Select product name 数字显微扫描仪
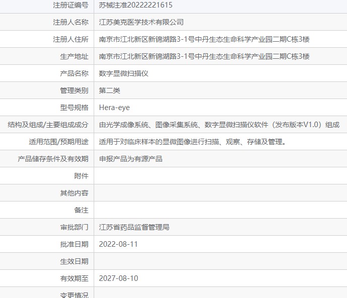Image resolution: width=347 pixels, height=298 pixels. coord(123,73)
